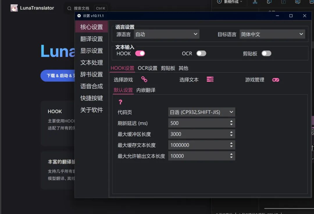Image resolution: width=314 pixels, height=214 pixels.
Task: Open the 源语言 dropdown set to 自动
Action: (167, 34)
